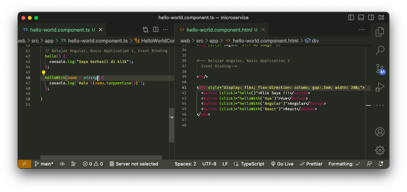Open the Explorer view in activity bar
Screen dimensions: 407x192
[380, 31]
